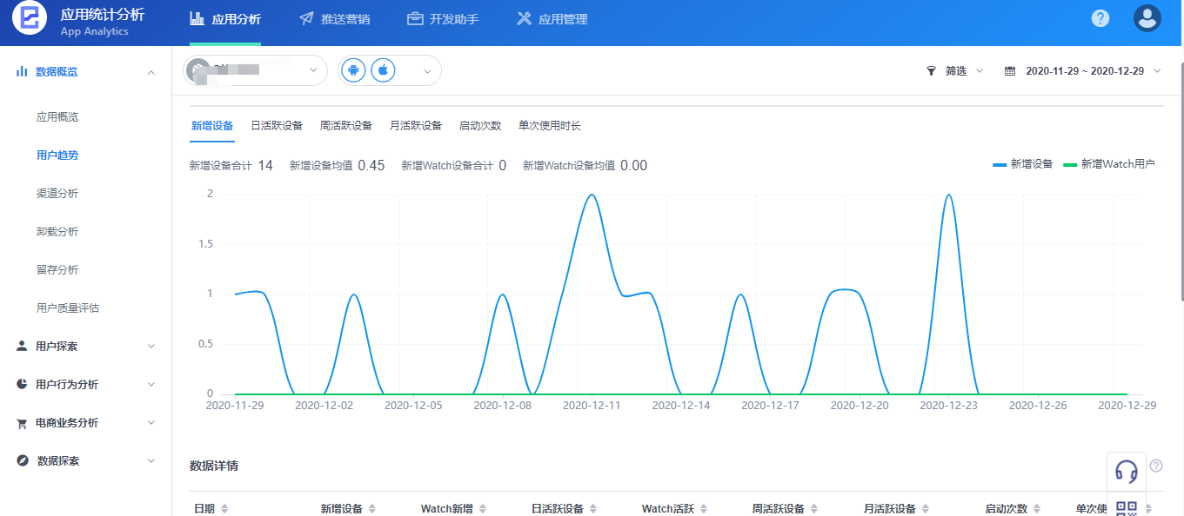The width and height of the screenshot is (1184, 516).
Task: Open 用户质量评估 in sidebar
Action: point(68,308)
